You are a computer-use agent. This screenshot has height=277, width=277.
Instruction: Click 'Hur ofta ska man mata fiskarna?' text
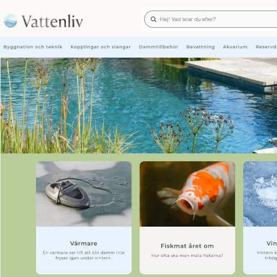click(x=187, y=255)
